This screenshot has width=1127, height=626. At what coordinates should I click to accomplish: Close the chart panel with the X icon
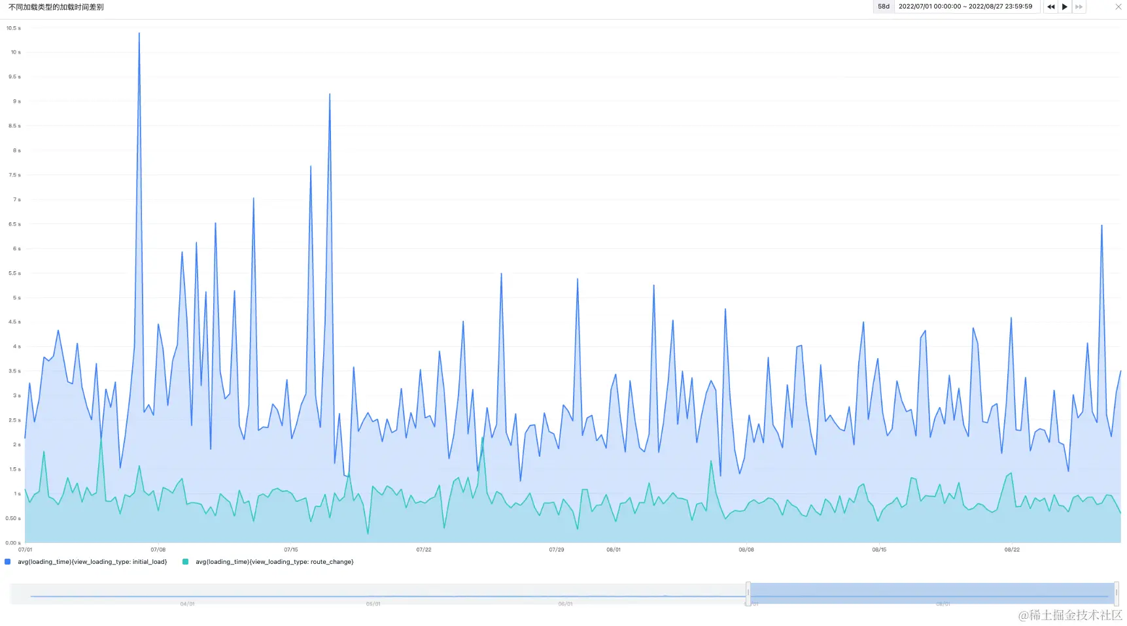(x=1118, y=7)
